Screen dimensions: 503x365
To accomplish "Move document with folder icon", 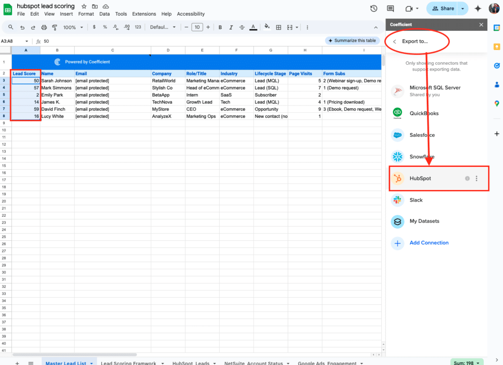I will pyautogui.click(x=95, y=6).
